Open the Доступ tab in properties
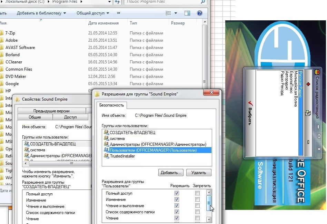Screen dimensions: 327x224 point(70,117)
